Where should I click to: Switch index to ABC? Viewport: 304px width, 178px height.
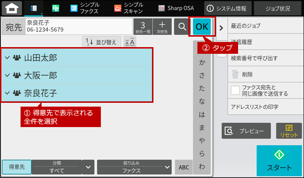184,167
